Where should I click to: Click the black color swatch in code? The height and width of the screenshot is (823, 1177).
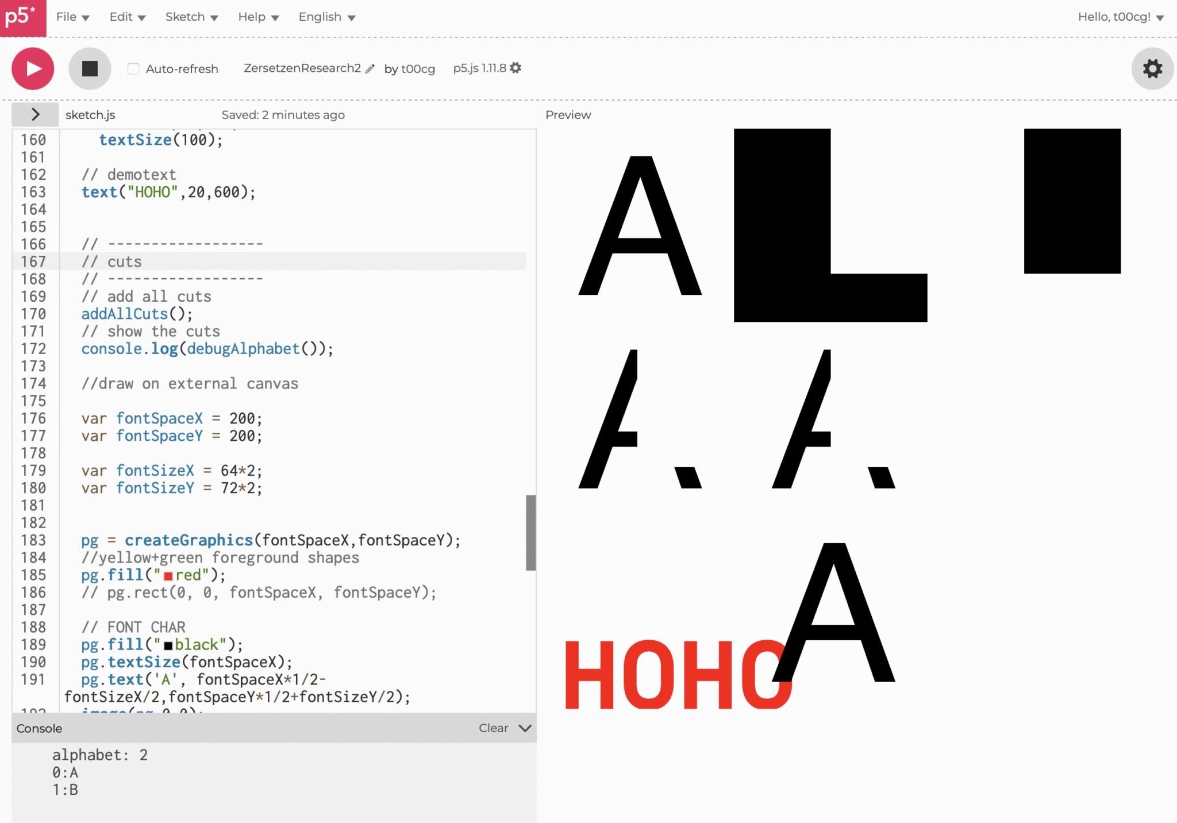point(168,645)
